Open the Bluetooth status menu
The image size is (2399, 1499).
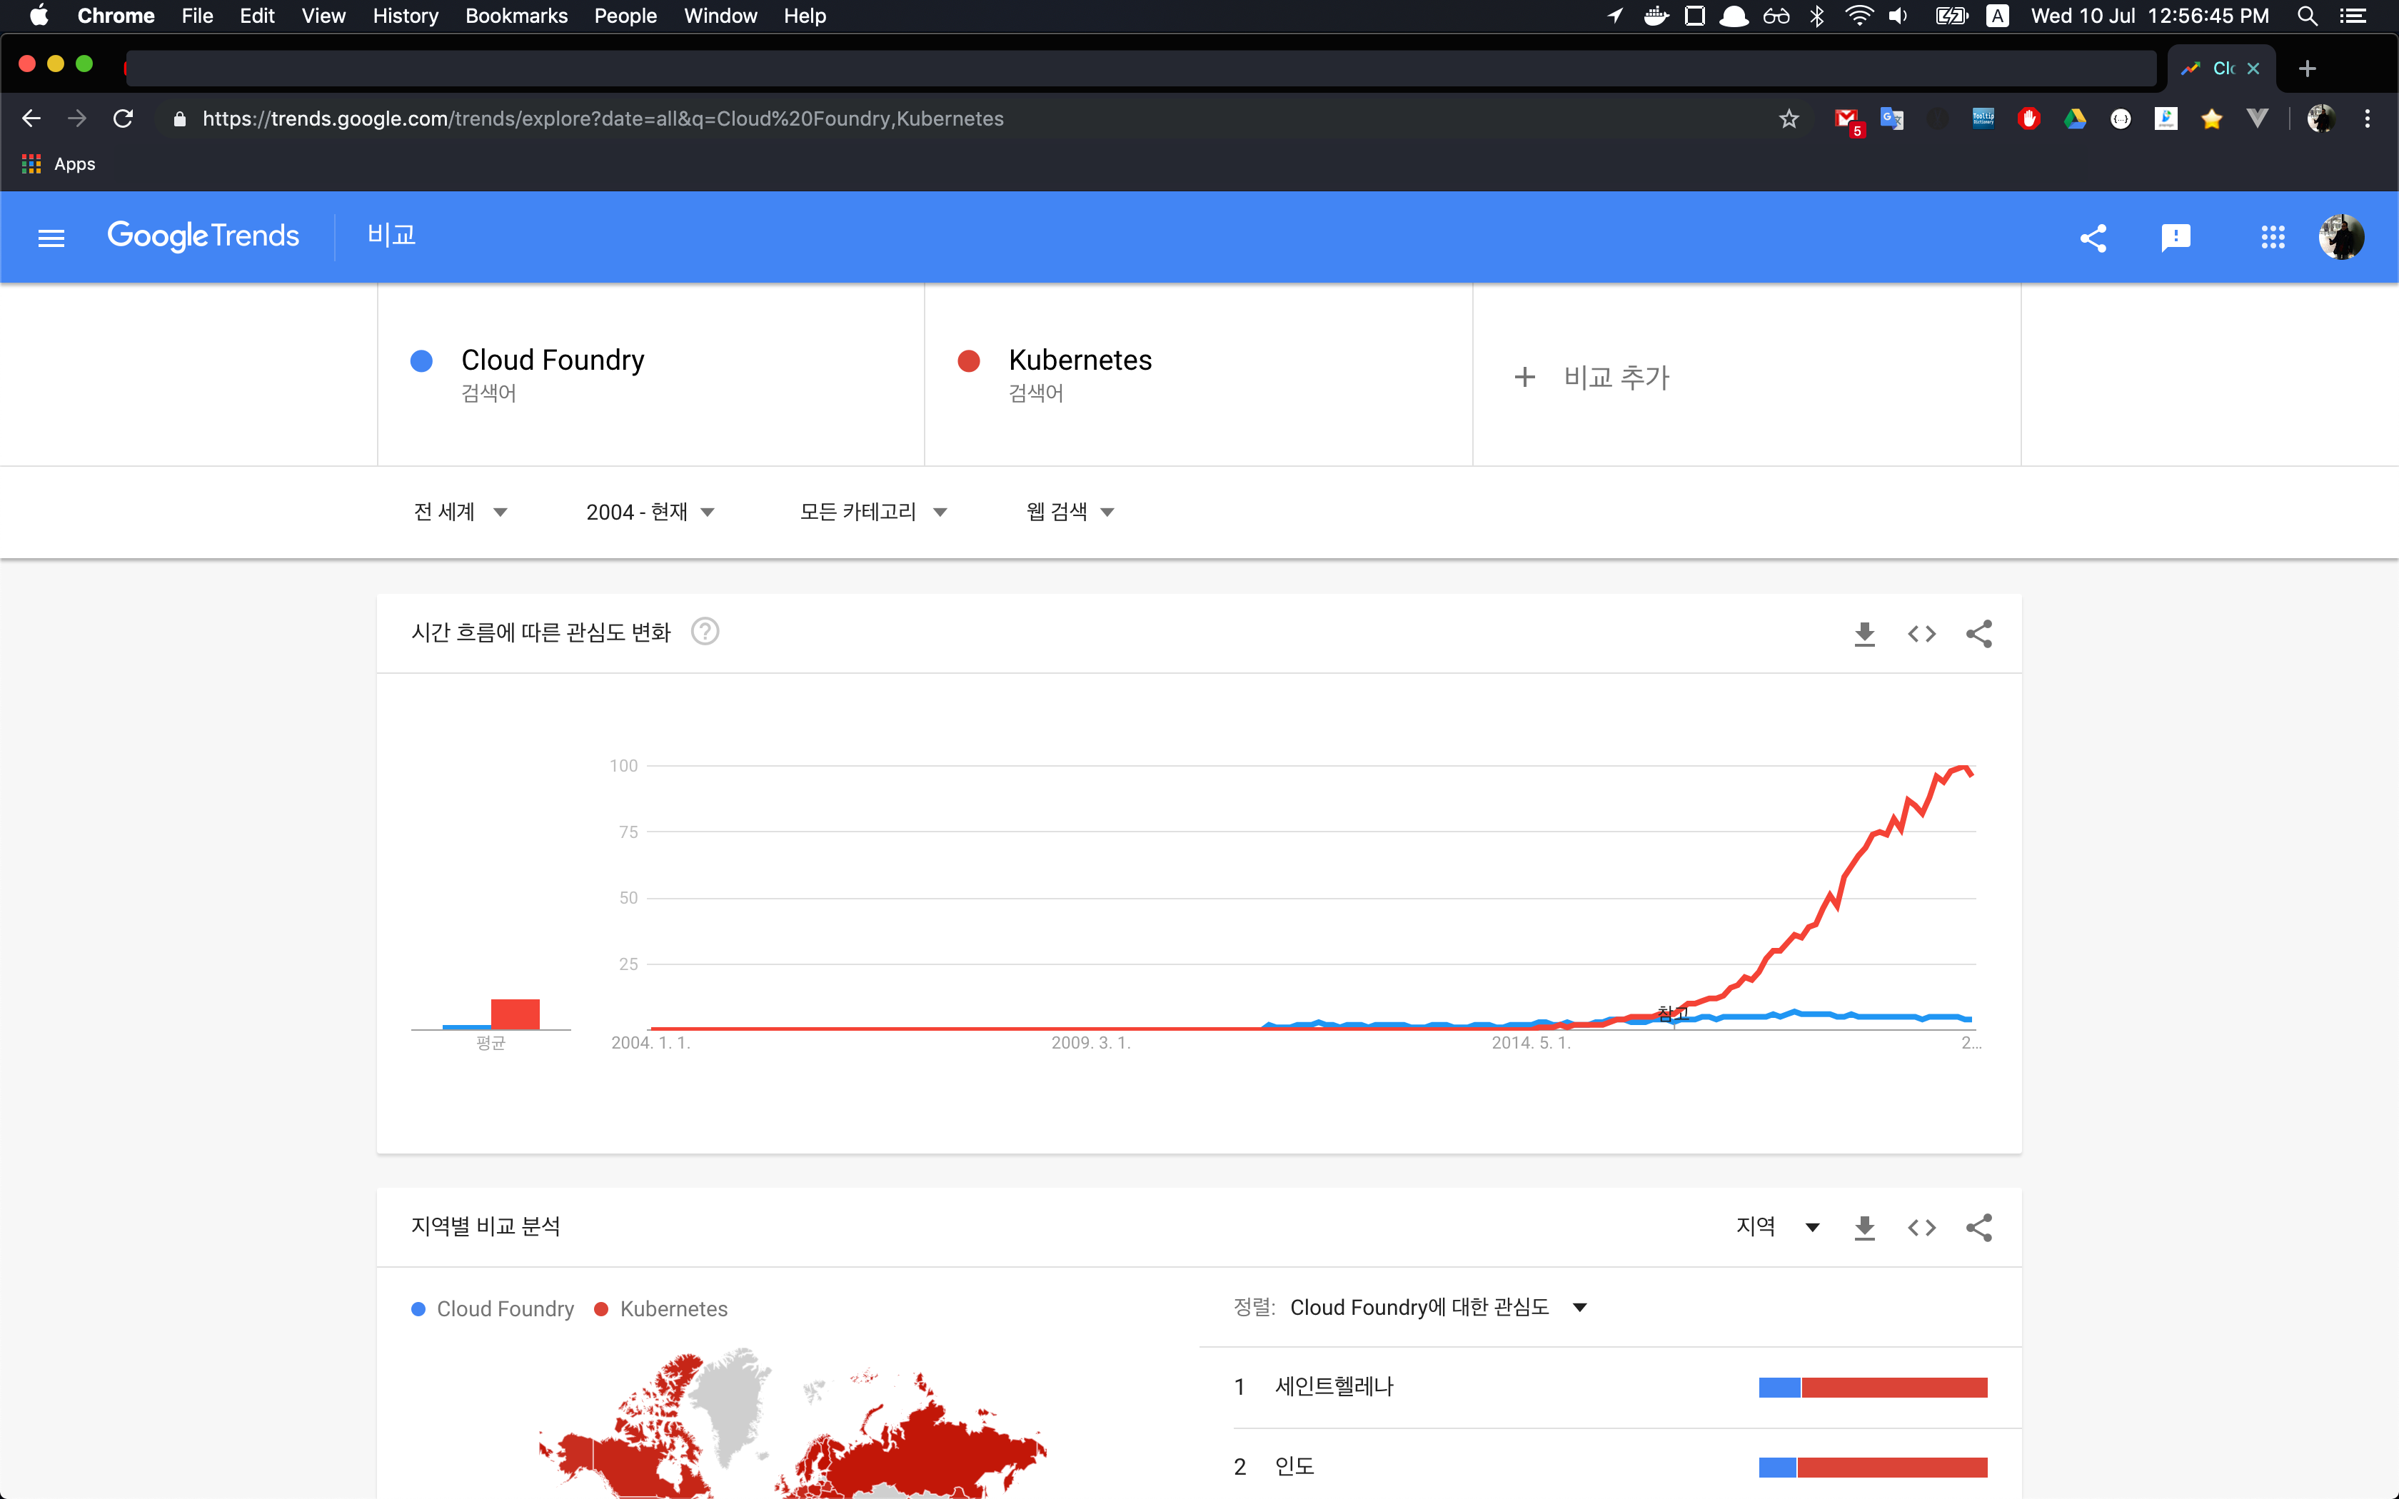pyautogui.click(x=1816, y=16)
